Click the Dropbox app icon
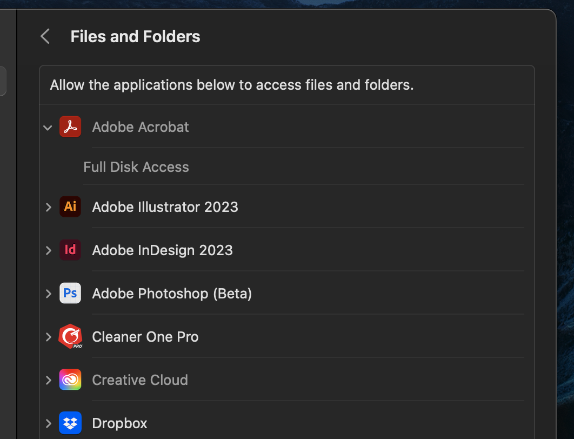 coord(70,423)
